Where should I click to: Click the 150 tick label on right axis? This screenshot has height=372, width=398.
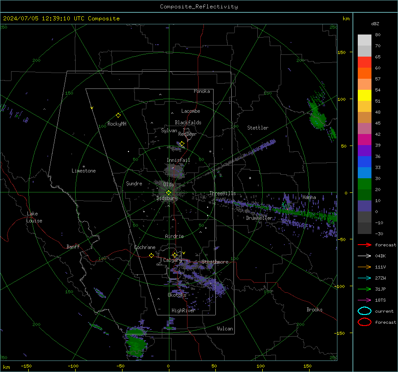341,52
